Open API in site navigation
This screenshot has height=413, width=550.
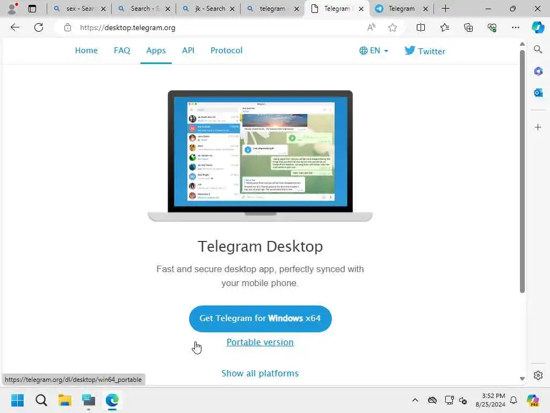188,50
